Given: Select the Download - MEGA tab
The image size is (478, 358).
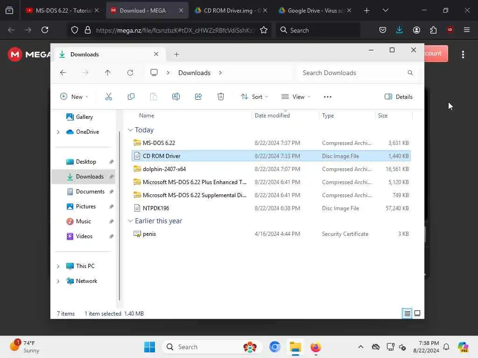Looking at the screenshot, I should pos(147,10).
